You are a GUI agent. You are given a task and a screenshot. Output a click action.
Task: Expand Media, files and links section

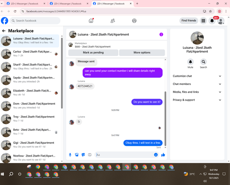[x=197, y=92]
